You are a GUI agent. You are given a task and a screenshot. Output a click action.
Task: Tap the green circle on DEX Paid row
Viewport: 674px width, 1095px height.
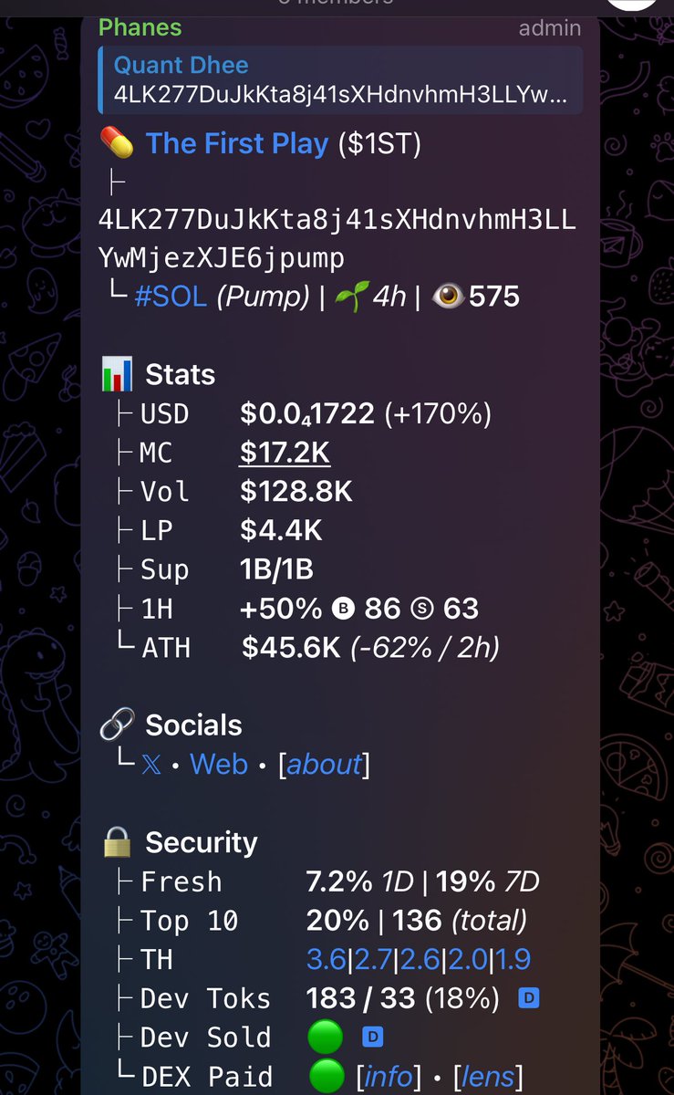[x=326, y=1077]
